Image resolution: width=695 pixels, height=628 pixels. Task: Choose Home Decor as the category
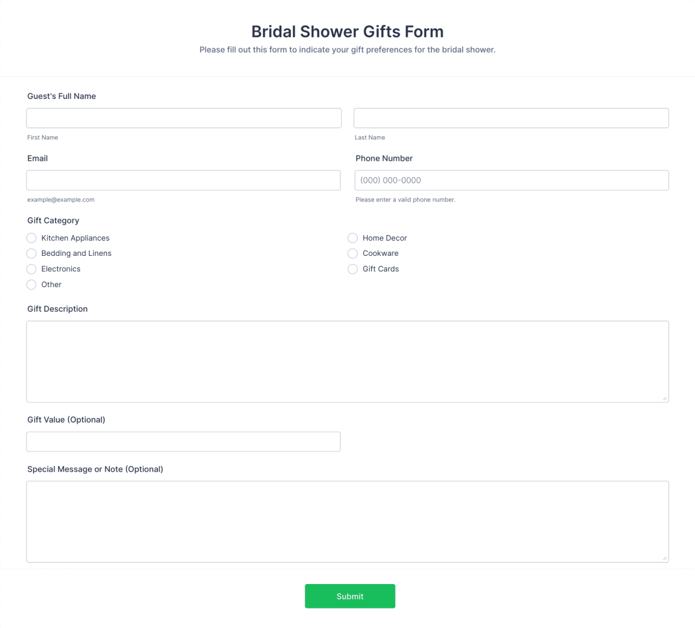[x=353, y=238]
